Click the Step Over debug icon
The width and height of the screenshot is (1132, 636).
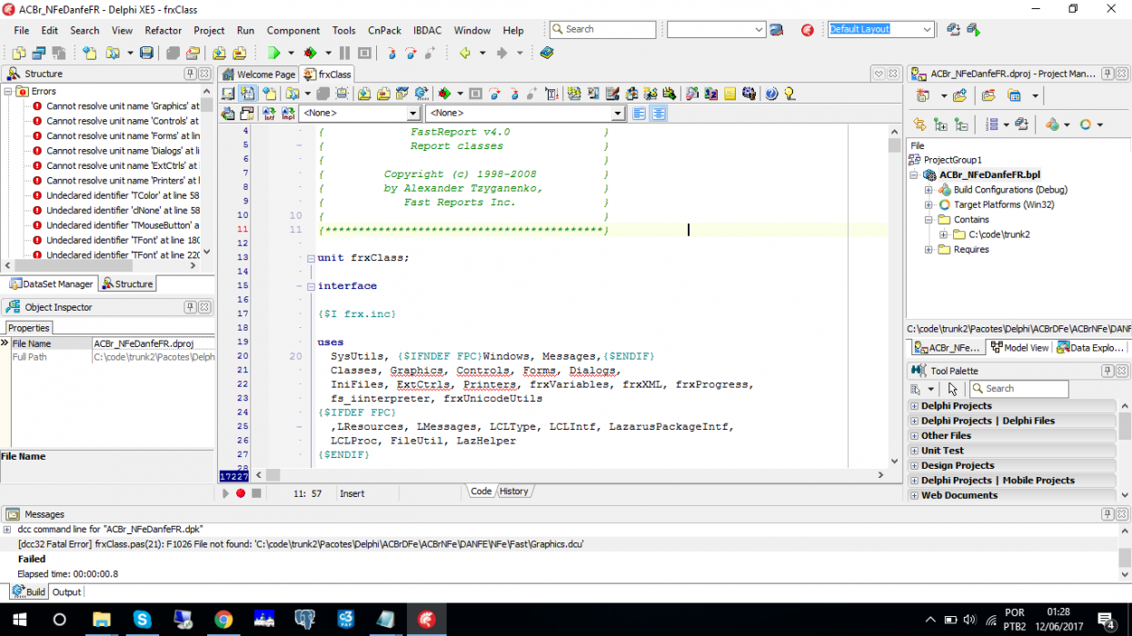[411, 54]
